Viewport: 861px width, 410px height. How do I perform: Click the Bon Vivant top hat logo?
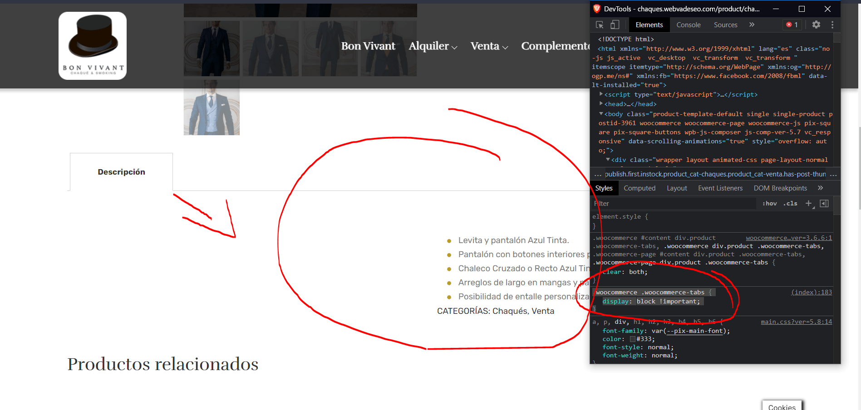point(93,46)
